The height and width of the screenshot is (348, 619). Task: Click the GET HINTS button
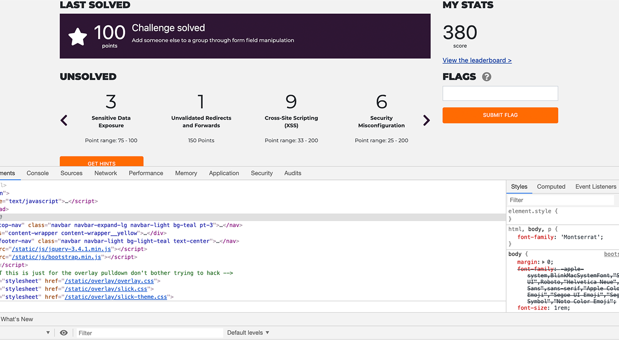(x=102, y=161)
